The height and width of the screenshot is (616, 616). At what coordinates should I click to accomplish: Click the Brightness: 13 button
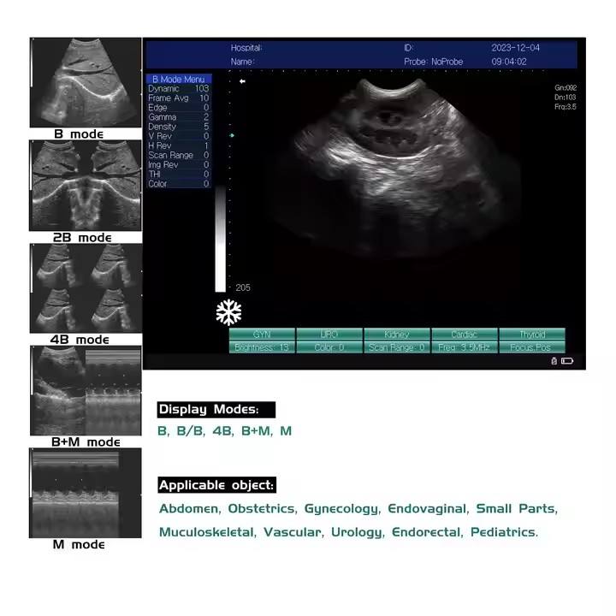pos(262,347)
